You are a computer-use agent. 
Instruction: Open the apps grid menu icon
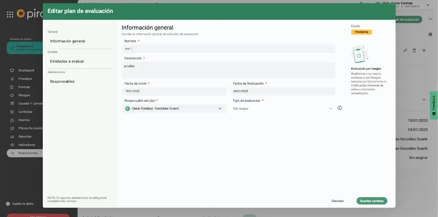[10, 14]
